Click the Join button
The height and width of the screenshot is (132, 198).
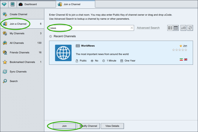(64, 126)
